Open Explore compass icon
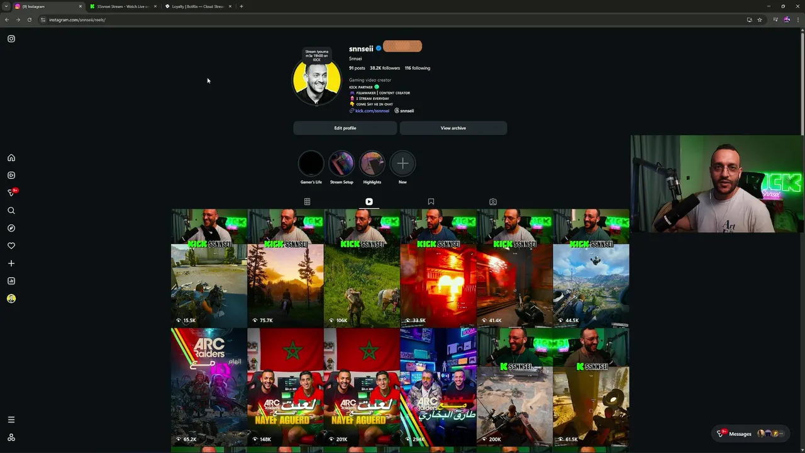This screenshot has height=453, width=805. pyautogui.click(x=11, y=228)
